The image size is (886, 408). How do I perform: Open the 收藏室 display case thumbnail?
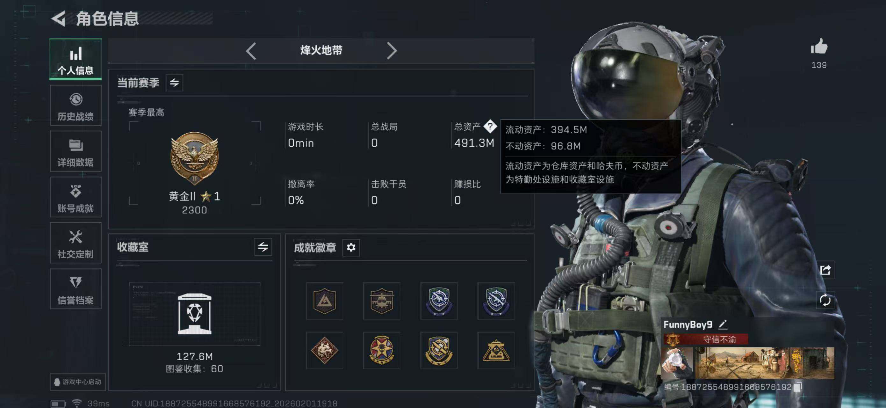pyautogui.click(x=195, y=314)
